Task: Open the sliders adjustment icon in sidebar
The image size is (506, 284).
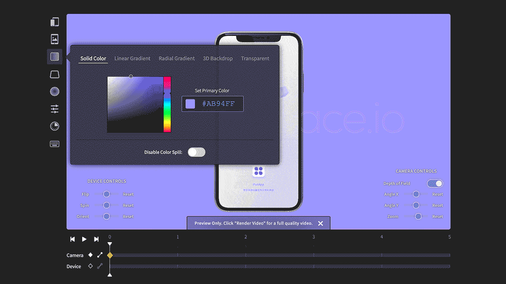Action: tap(55, 109)
